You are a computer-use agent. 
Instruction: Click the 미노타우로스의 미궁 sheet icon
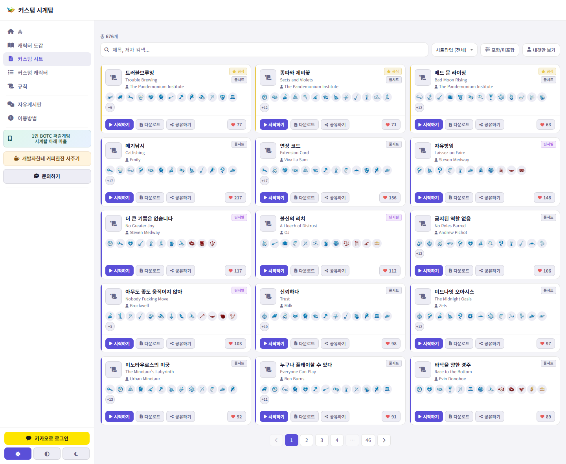pyautogui.click(x=114, y=370)
